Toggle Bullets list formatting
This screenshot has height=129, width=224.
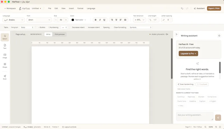click(x=42, y=28)
